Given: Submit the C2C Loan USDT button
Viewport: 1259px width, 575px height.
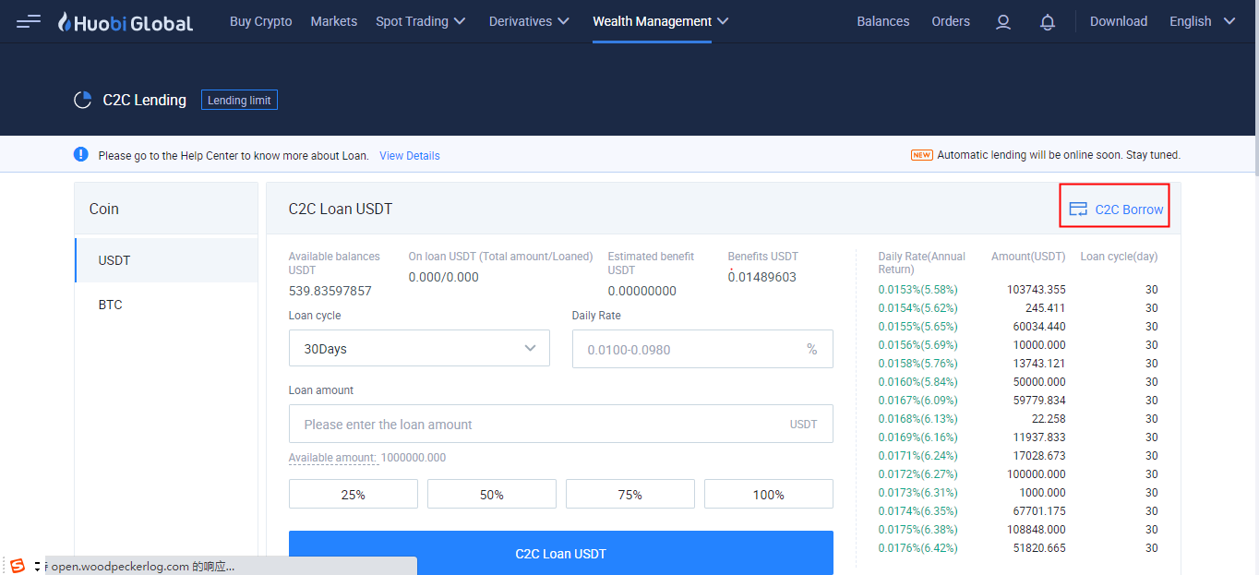Looking at the screenshot, I should tap(561, 553).
